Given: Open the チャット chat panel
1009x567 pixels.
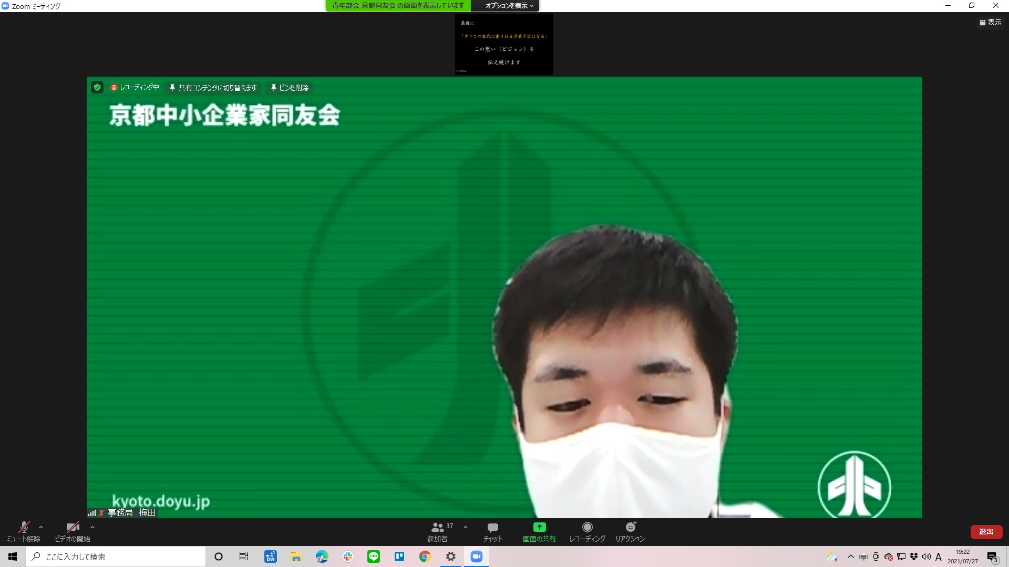Looking at the screenshot, I should click(492, 531).
